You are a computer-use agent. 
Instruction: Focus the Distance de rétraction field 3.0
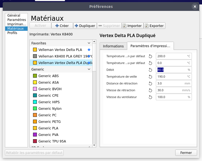coord(174,83)
